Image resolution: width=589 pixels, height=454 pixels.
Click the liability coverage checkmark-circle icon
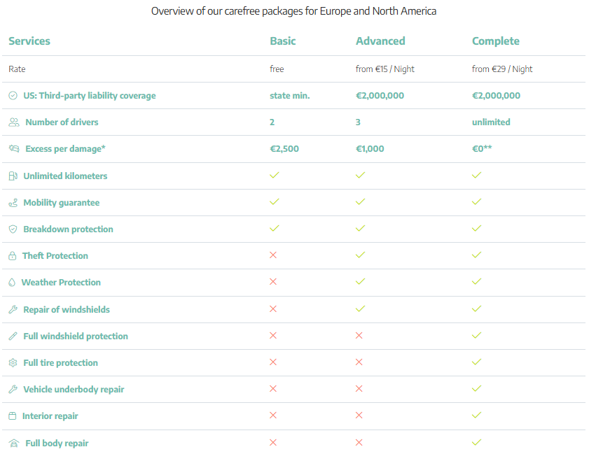[x=13, y=96]
